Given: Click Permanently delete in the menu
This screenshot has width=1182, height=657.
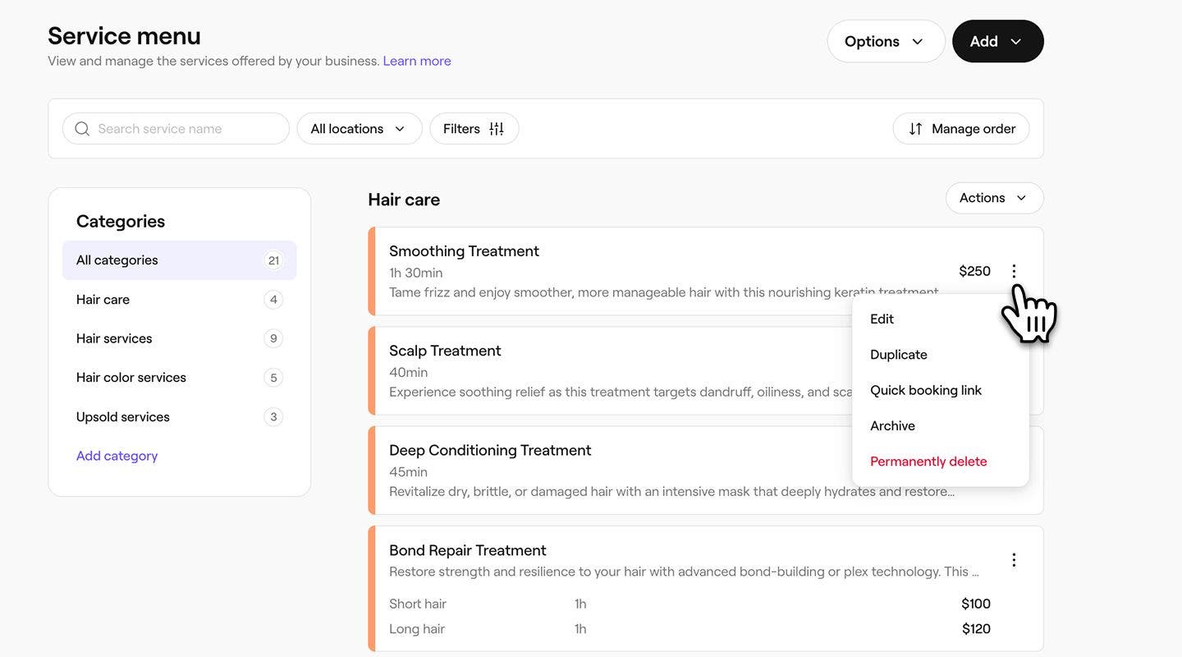Looking at the screenshot, I should [928, 462].
